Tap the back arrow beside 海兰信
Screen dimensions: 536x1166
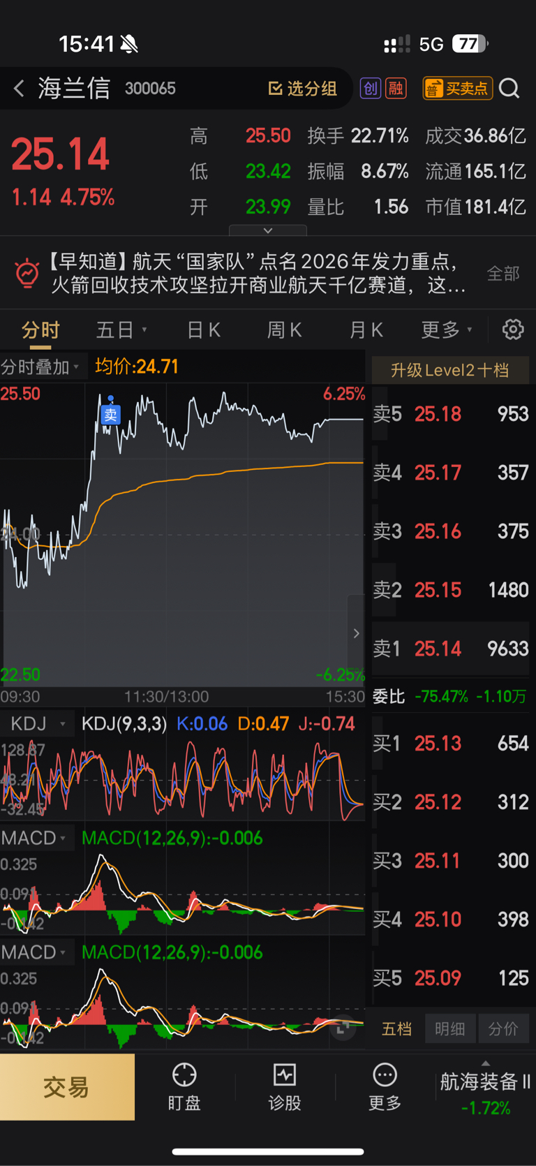tap(19, 89)
